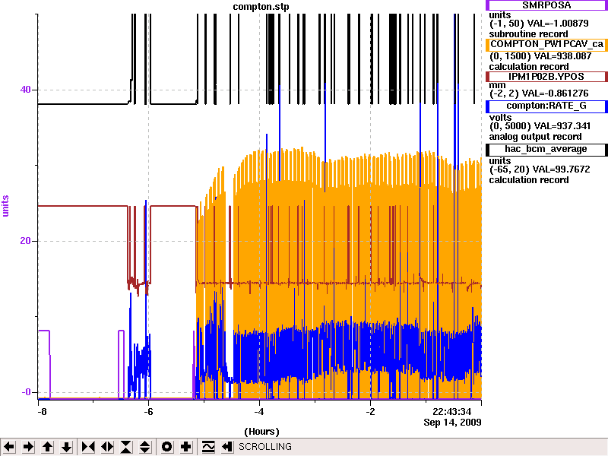Click the -4 hours tick label
This screenshot has height=456, width=608.
pos(259,412)
